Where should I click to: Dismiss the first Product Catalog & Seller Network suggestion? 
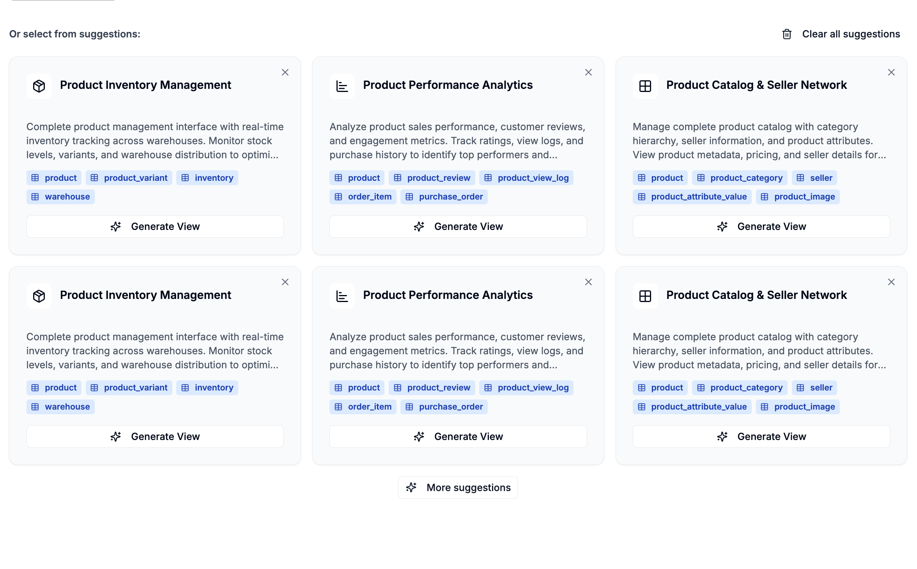point(891,72)
